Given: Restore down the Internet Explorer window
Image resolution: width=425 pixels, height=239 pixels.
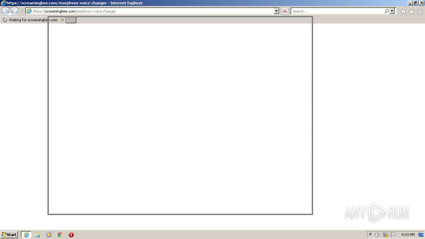Looking at the screenshot, I should tap(415, 3).
